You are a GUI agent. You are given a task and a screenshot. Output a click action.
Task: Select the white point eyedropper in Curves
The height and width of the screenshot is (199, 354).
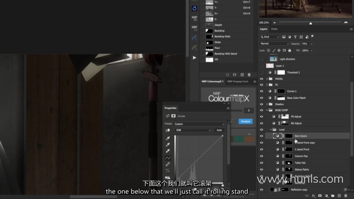coord(168,151)
